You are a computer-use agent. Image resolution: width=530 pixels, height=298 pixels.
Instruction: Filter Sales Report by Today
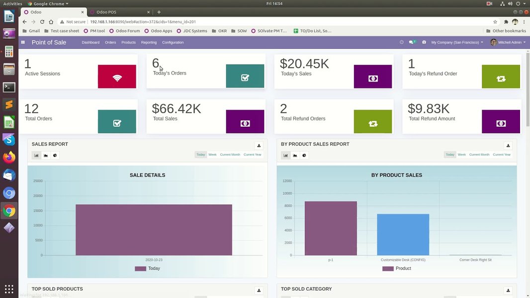pyautogui.click(x=201, y=154)
